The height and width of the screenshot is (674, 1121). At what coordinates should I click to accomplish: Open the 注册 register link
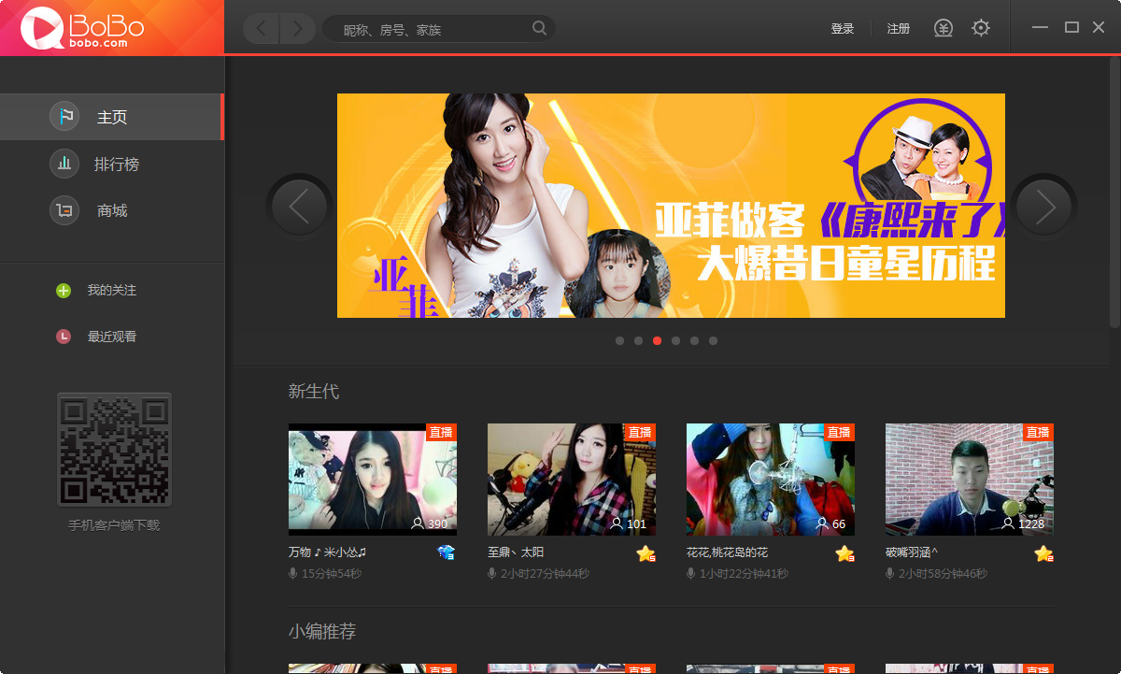coord(899,29)
